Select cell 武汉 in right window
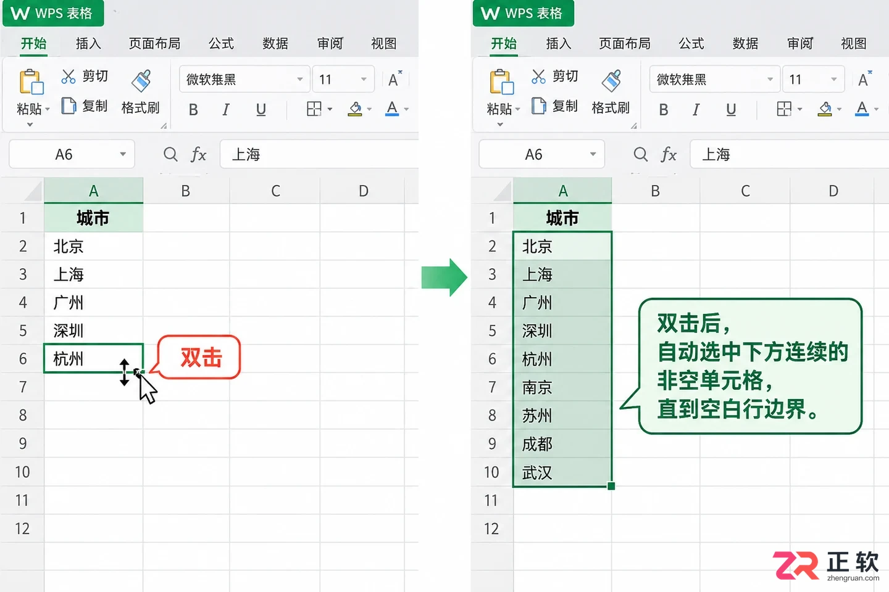 coord(562,472)
